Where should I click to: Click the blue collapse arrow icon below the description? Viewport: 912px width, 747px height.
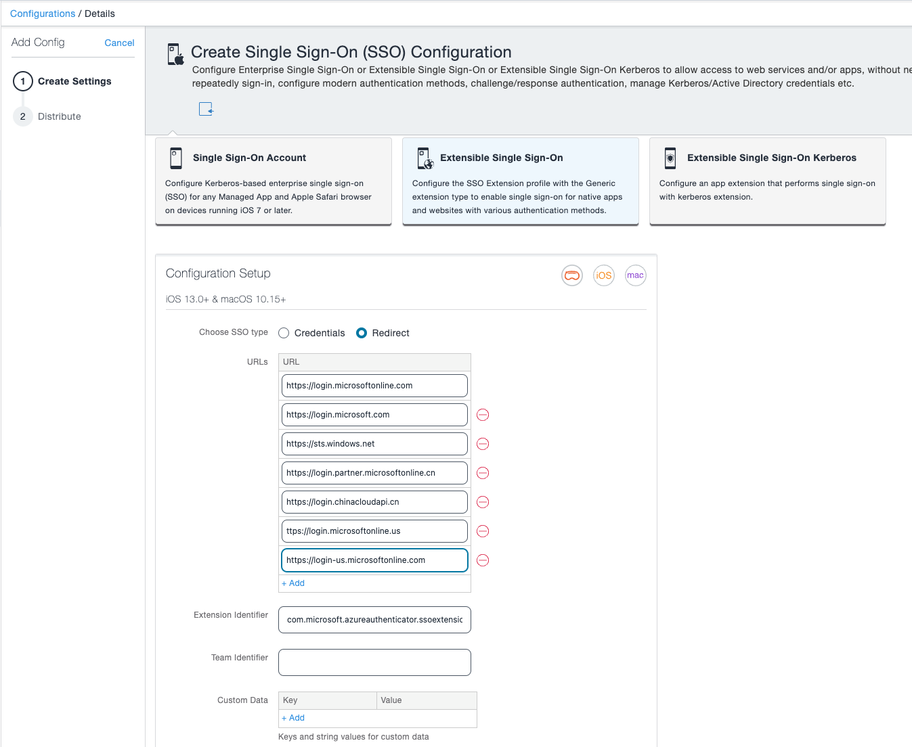[x=206, y=108]
